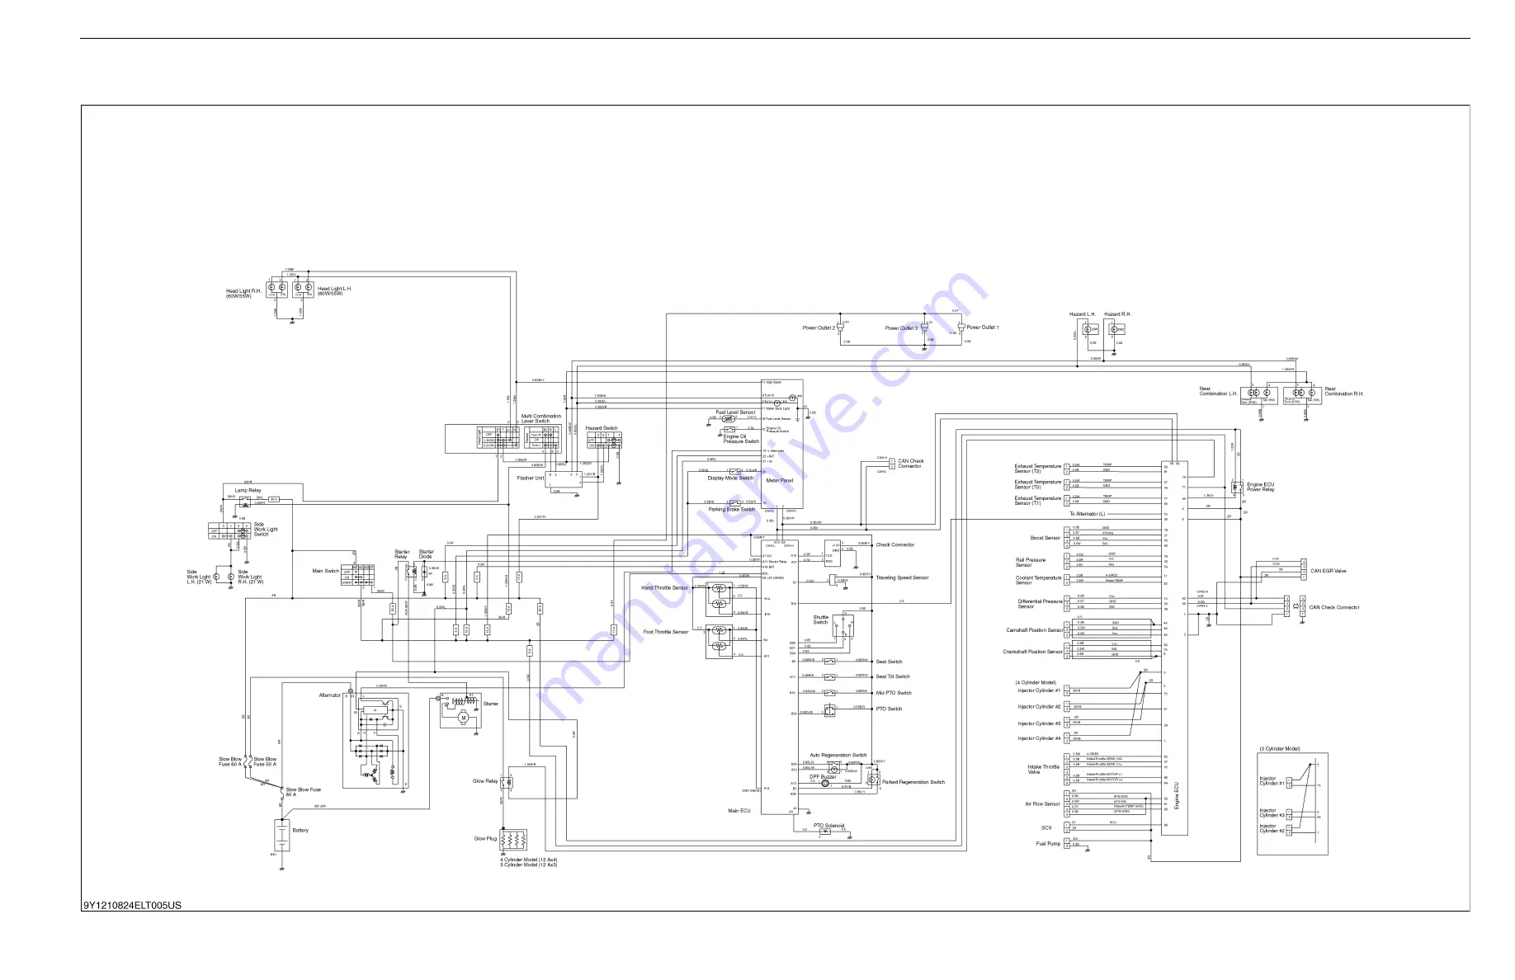Screen dimensions: 1515x980
Task: Click the DPF Buzzer round symbol
Action: coord(824,784)
